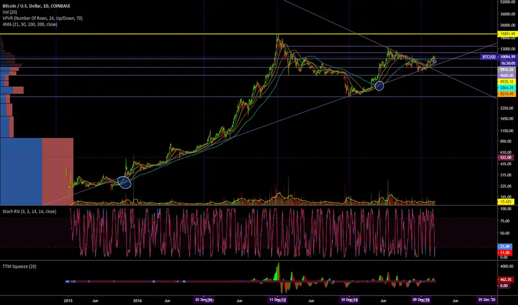
Task: Click the 50.00 Stoch RSI axis tick
Action: coord(505,233)
